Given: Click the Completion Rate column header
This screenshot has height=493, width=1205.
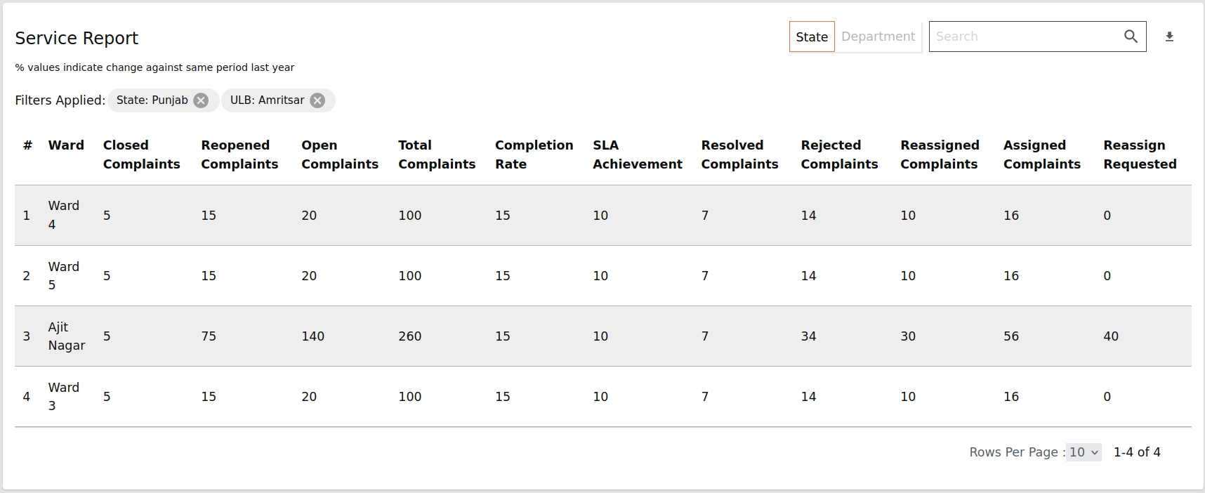Looking at the screenshot, I should tap(534, 155).
